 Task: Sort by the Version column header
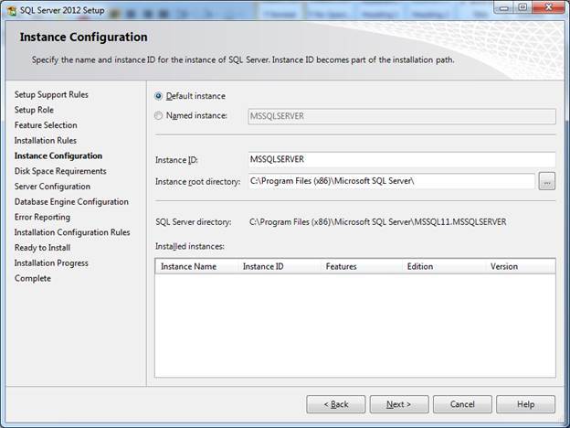[x=520, y=266]
